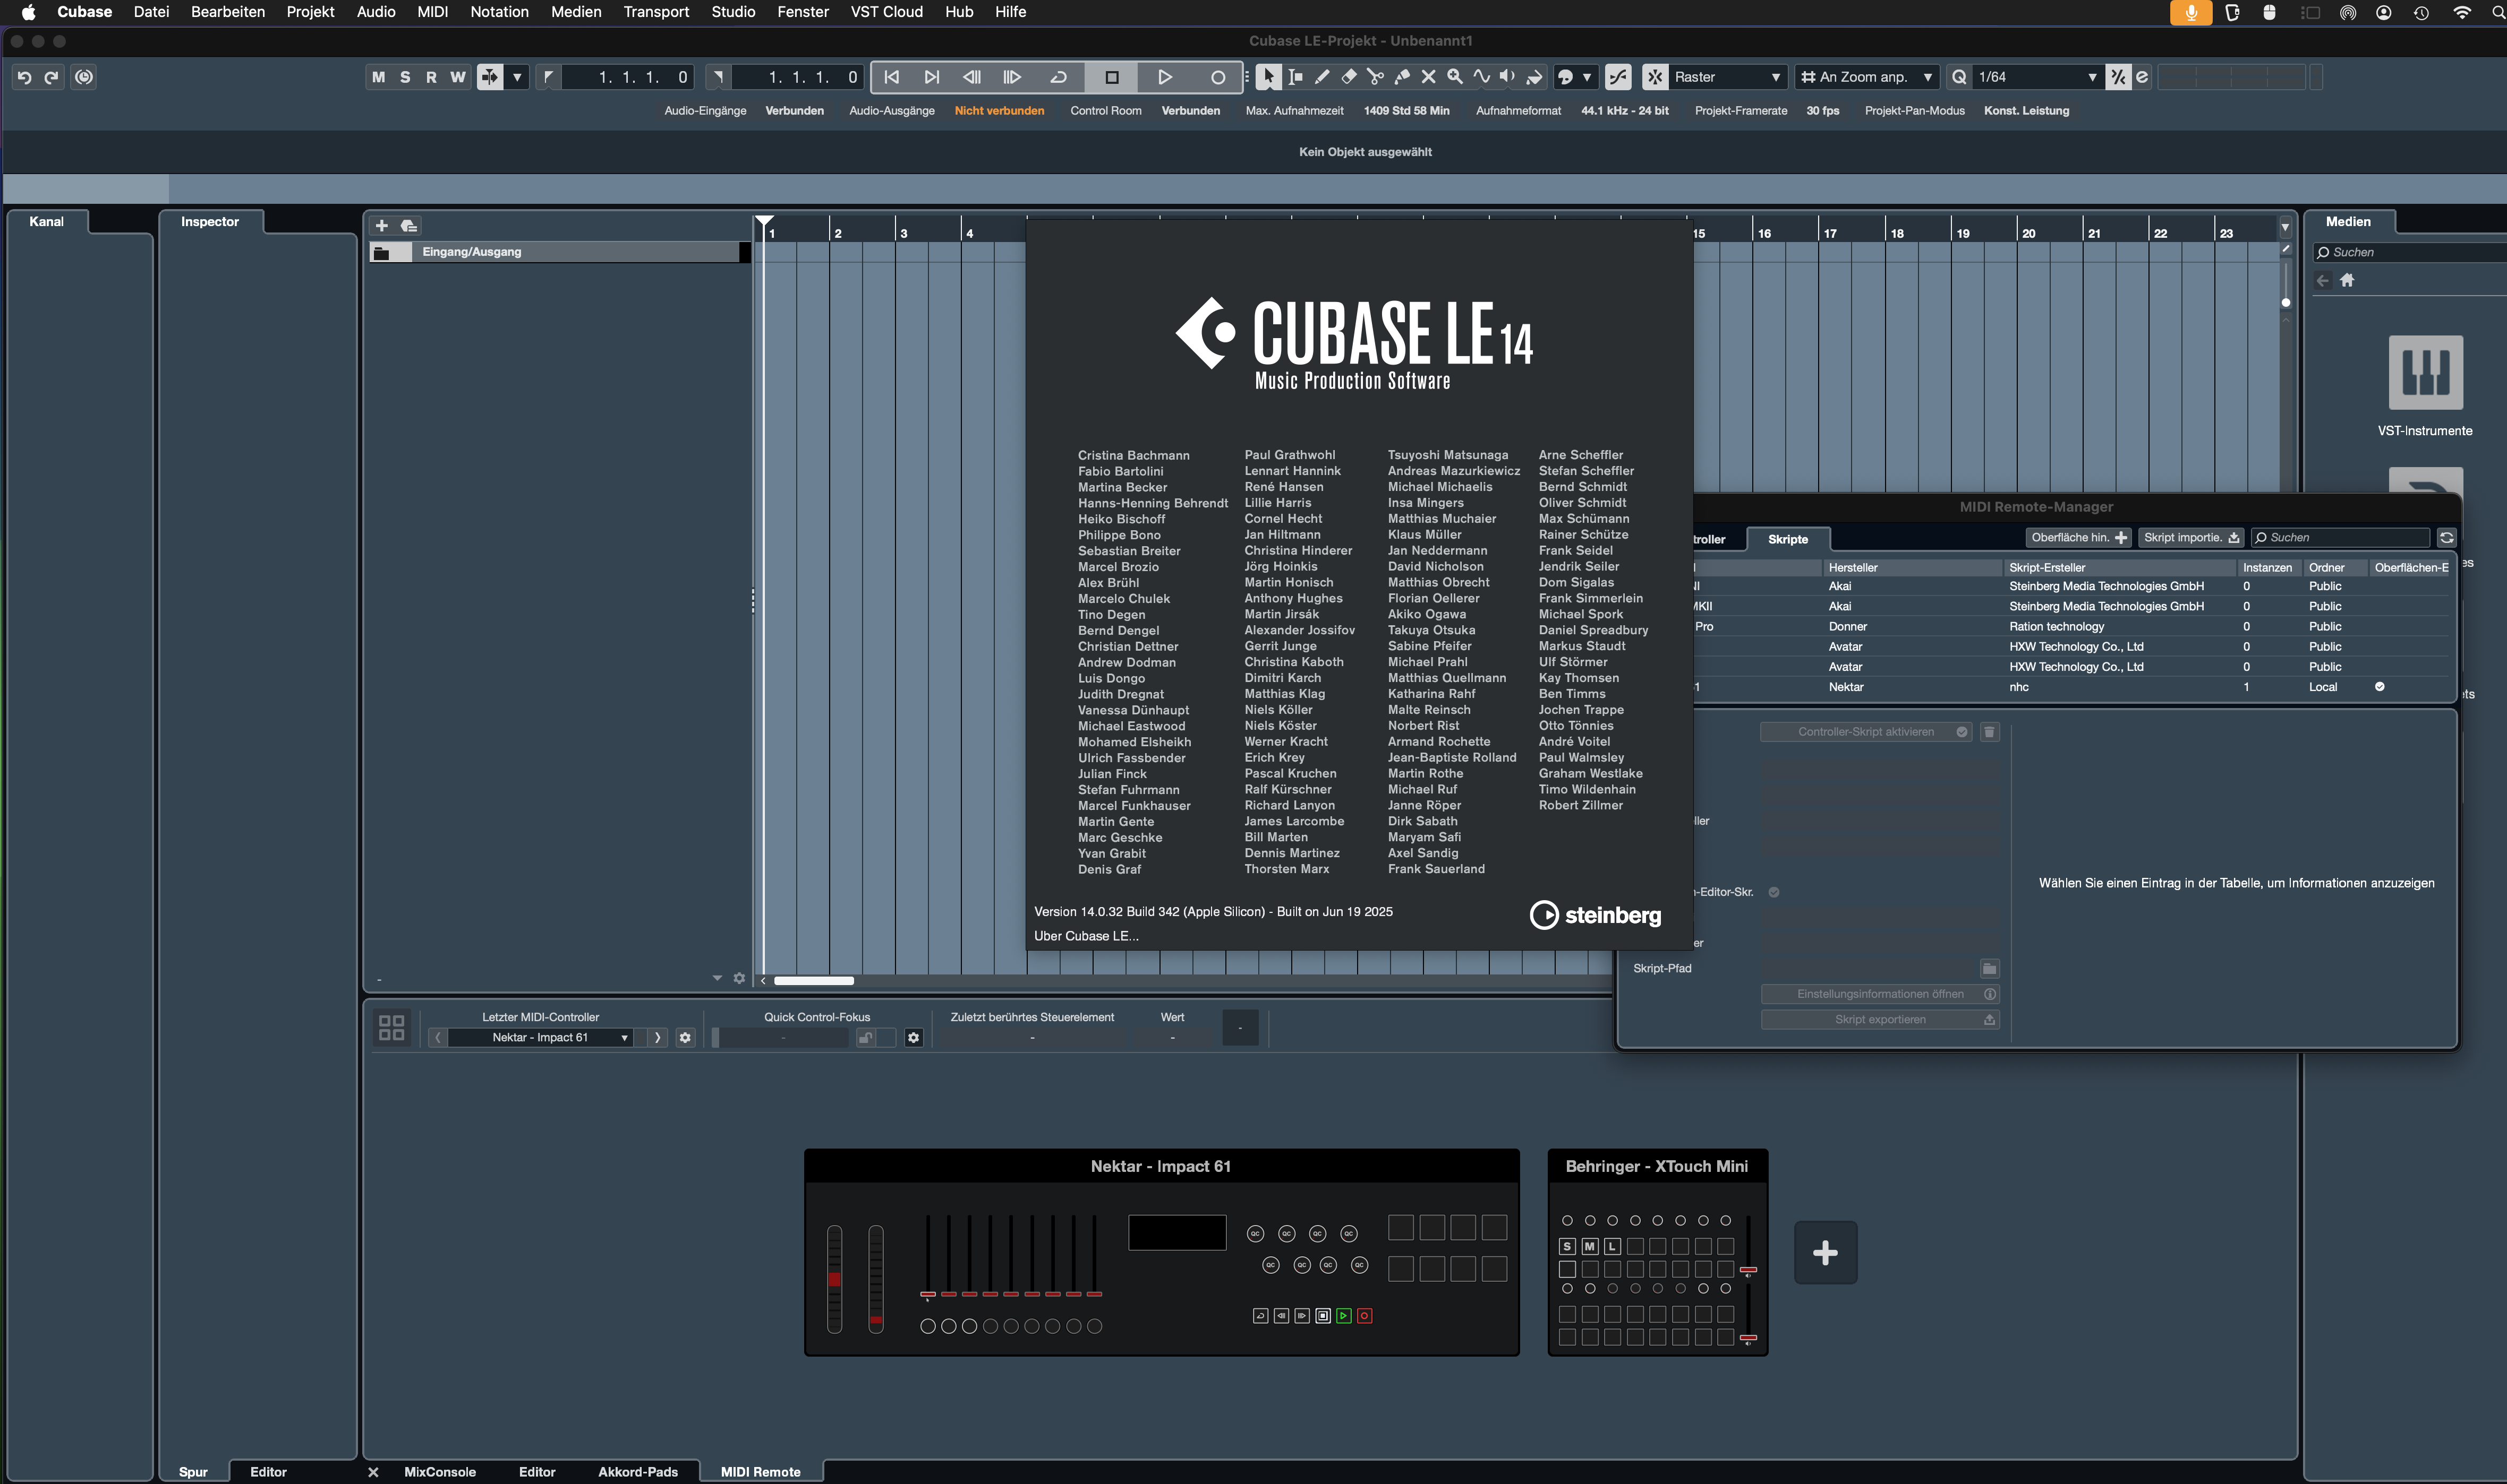Toggle the iterative quantize percent button
This screenshot has width=2507, height=1484.
coord(2118,77)
